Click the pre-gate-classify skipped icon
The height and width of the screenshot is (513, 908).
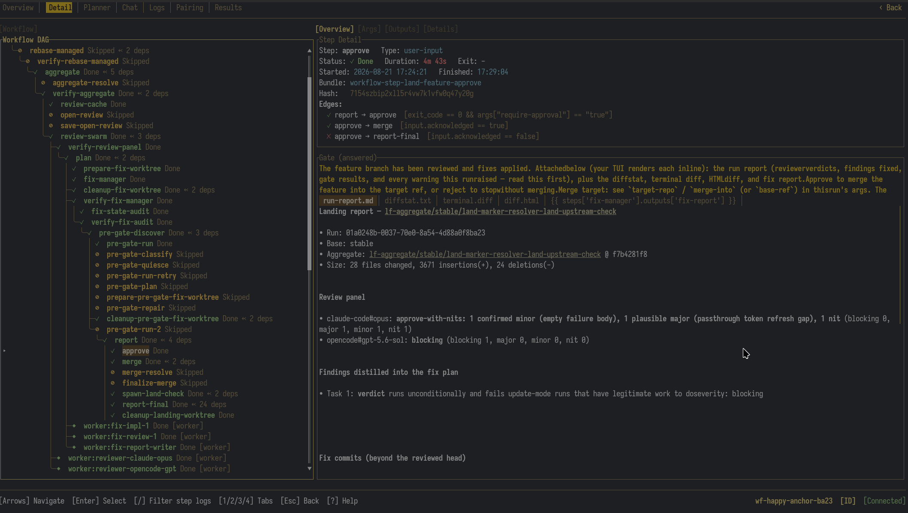[97, 254]
